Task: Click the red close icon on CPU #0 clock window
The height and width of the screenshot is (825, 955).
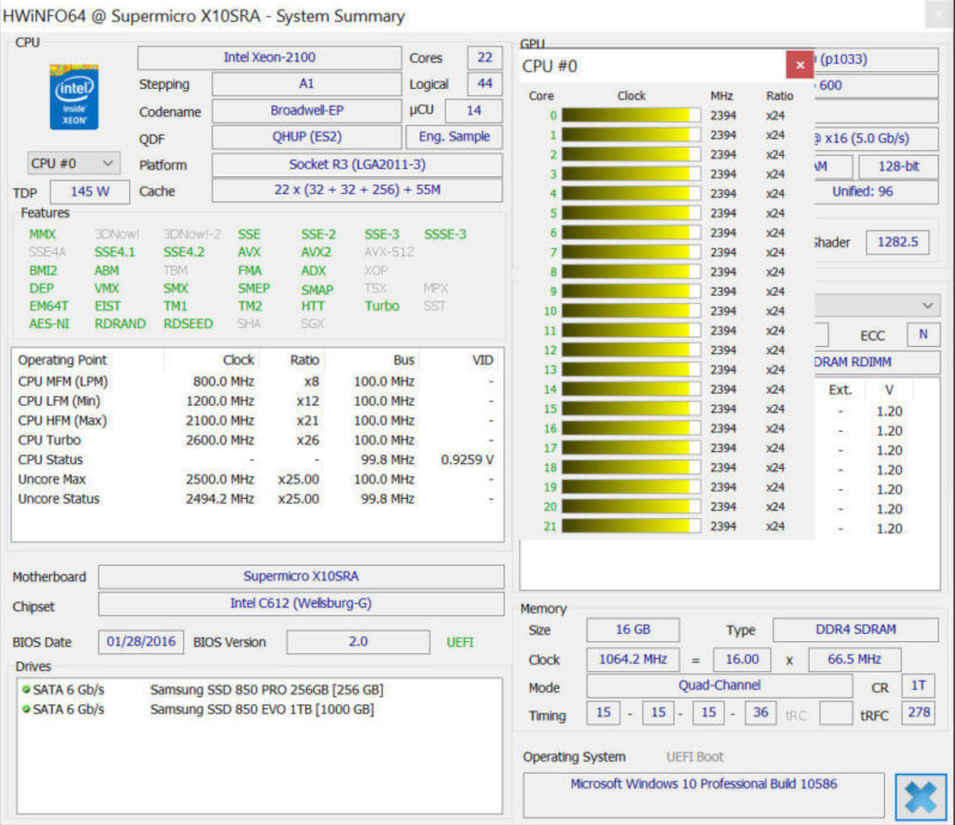Action: tap(799, 65)
